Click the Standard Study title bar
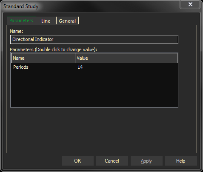 91,6
